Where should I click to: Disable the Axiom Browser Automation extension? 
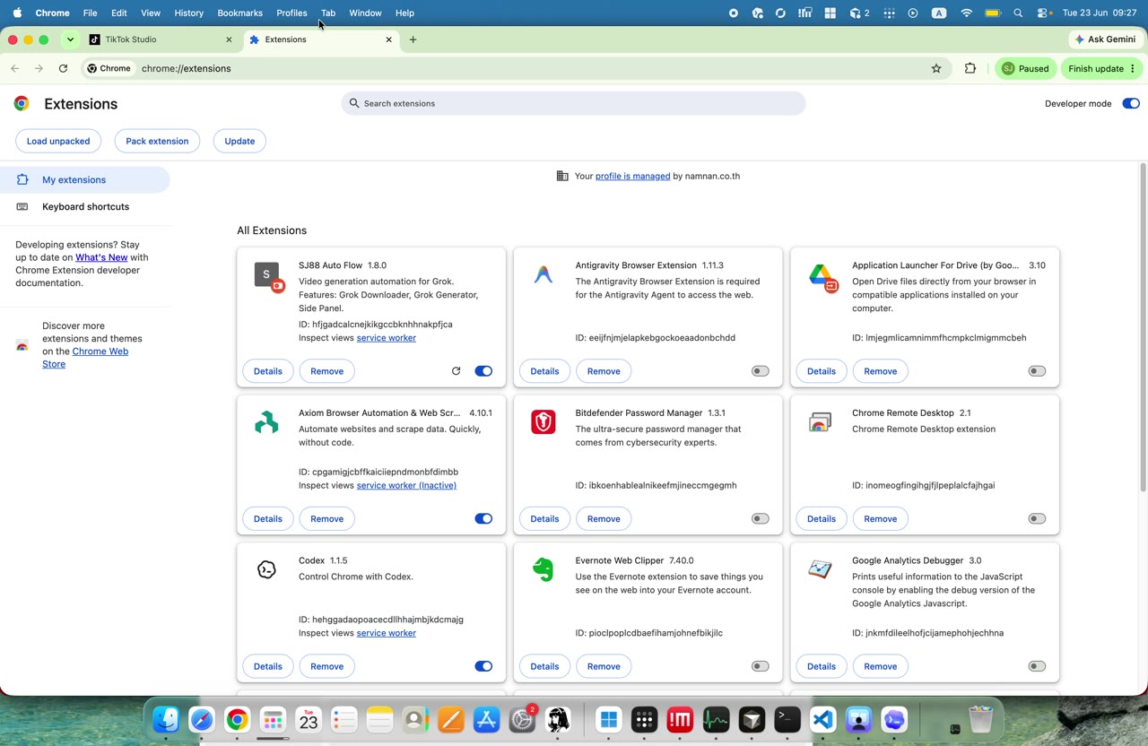(x=483, y=518)
